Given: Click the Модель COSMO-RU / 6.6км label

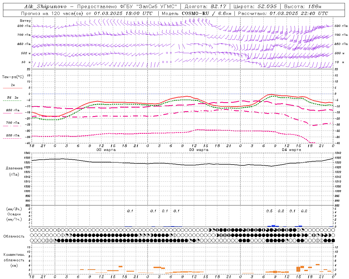Looking at the screenshot, I should coord(196,13).
